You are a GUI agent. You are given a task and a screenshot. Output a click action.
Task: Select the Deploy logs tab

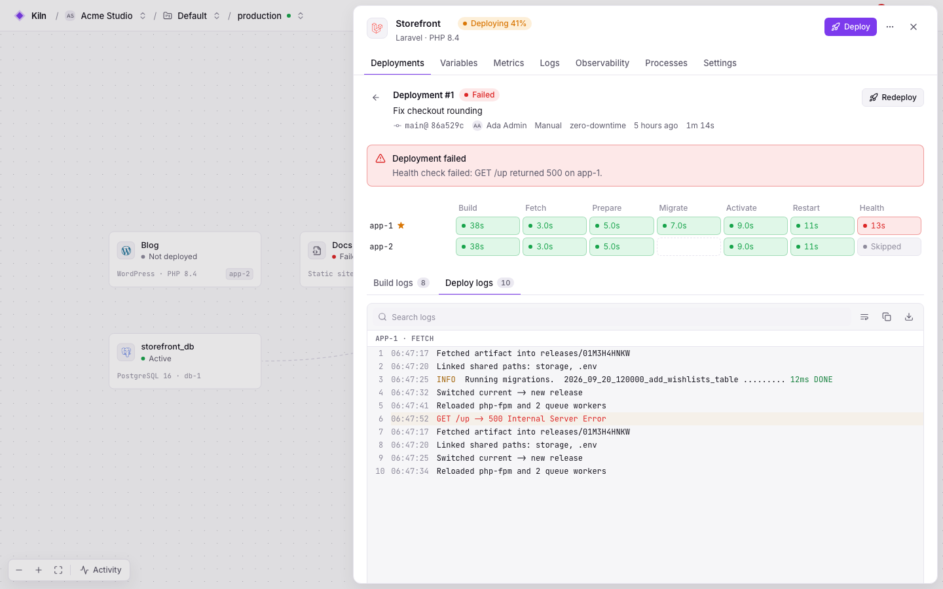[x=479, y=283]
